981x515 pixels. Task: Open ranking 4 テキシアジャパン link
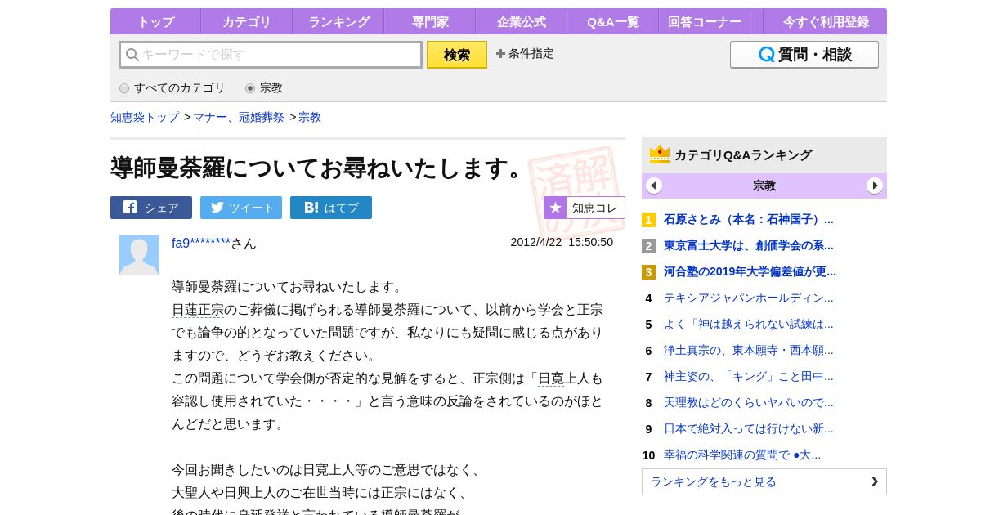click(749, 298)
